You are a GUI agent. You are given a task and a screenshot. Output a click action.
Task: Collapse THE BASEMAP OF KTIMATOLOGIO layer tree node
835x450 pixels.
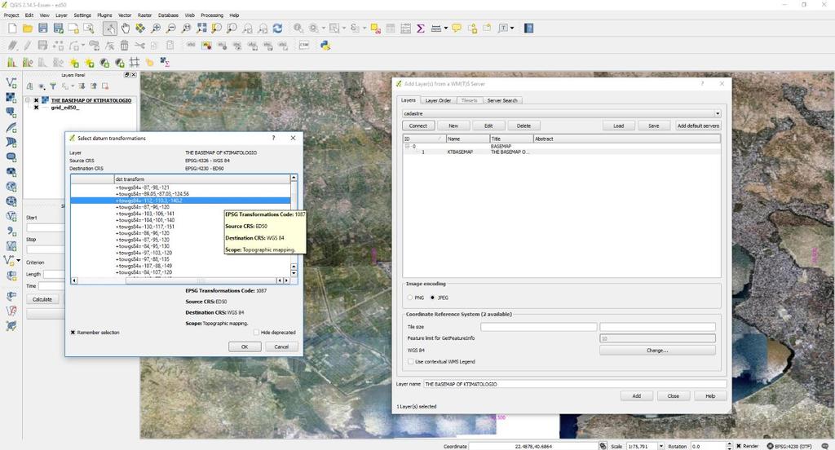pos(28,100)
